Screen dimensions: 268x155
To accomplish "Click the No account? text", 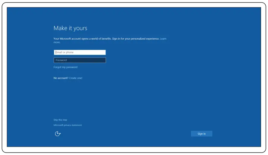I will pos(61,78).
